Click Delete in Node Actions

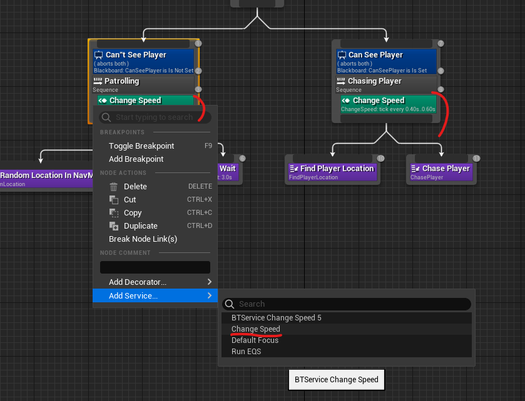pos(155,187)
